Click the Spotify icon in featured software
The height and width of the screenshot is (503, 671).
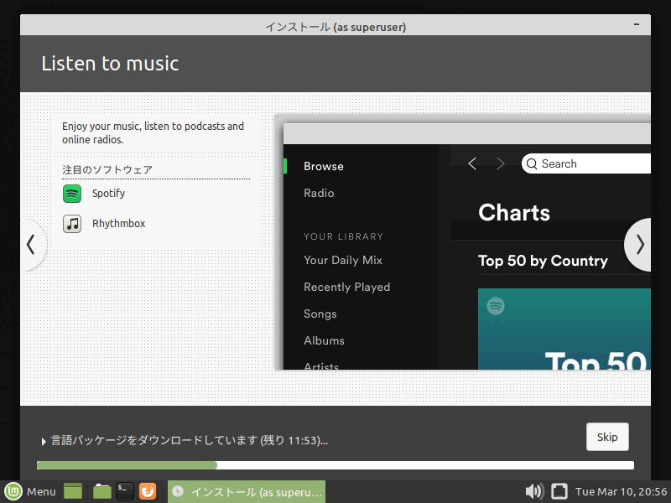click(x=72, y=194)
